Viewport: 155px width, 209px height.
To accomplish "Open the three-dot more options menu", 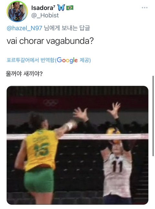I will click(x=144, y=8).
